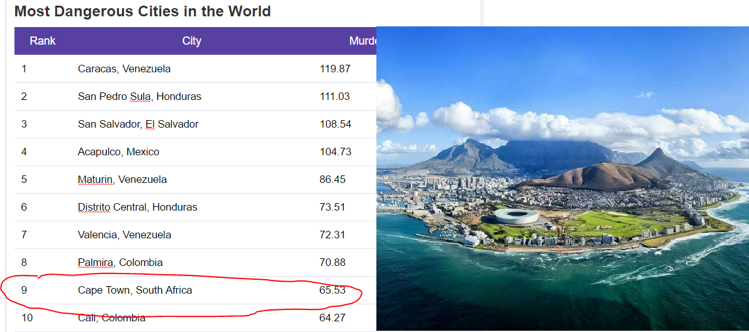The height and width of the screenshot is (332, 749).
Task: Click rank number 5 in the table
Action: tap(24, 179)
